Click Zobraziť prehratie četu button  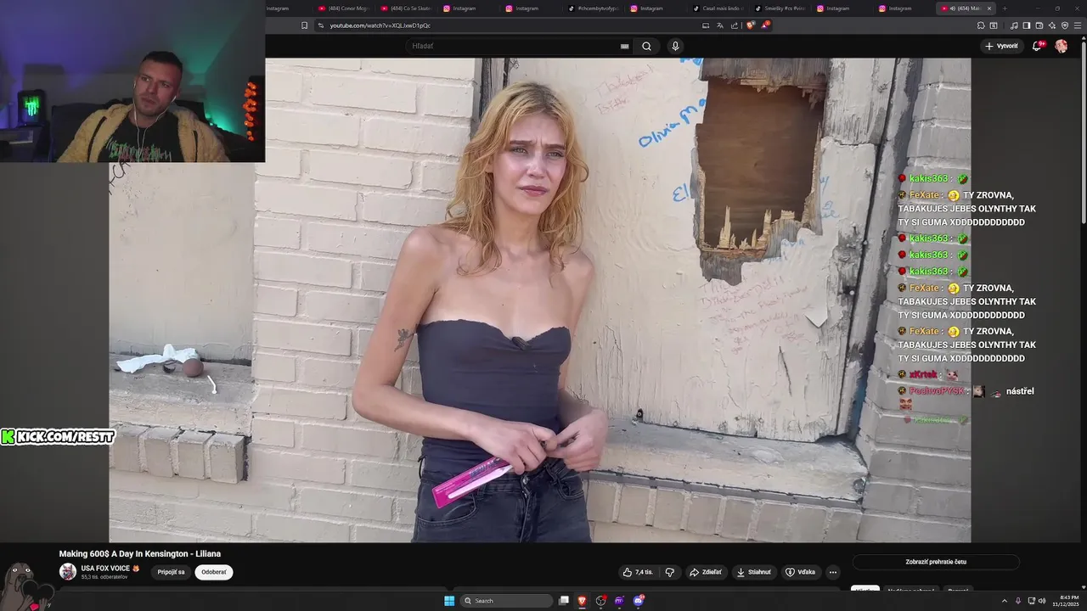[936, 562]
